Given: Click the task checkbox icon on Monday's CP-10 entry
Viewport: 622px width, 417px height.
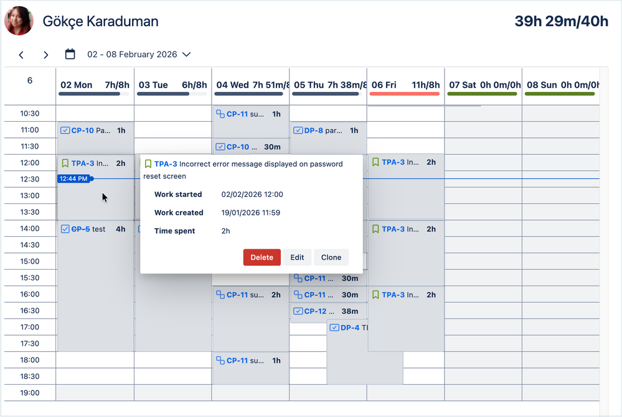Looking at the screenshot, I should [65, 131].
